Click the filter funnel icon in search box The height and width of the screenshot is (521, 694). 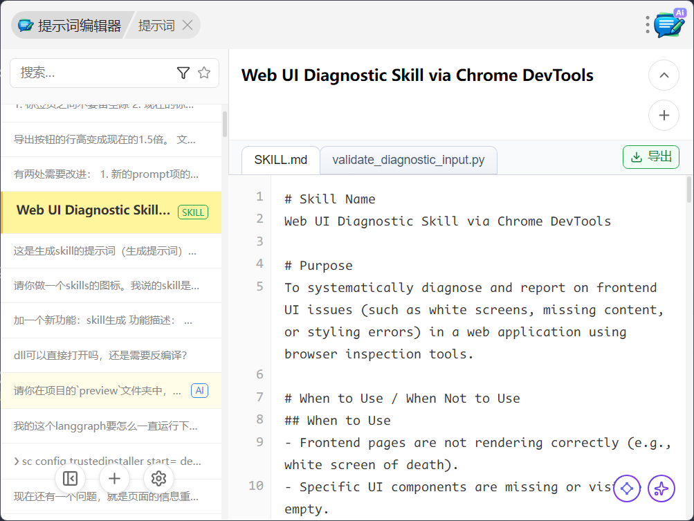[x=183, y=73]
